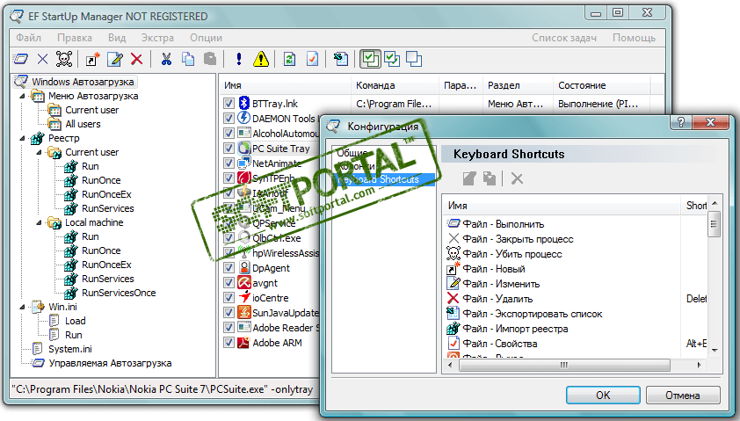Toggle the Adobe ARM checkbox
Screen dimensions: 740x421
point(229,343)
